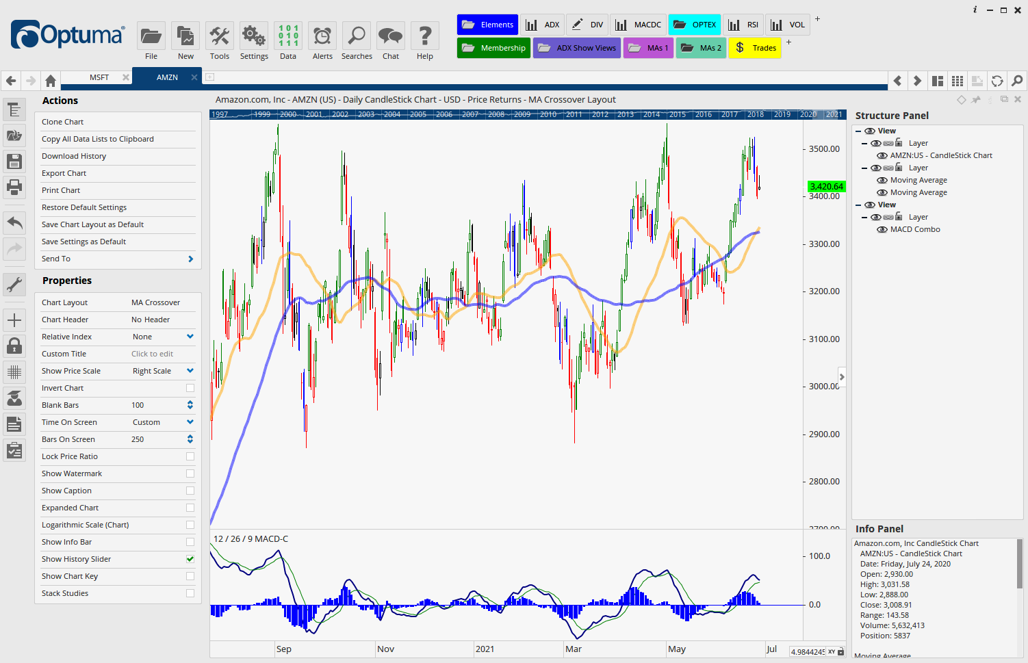Open the Chat bubbles icon
Viewport: 1028px width, 663px height.
(391, 36)
